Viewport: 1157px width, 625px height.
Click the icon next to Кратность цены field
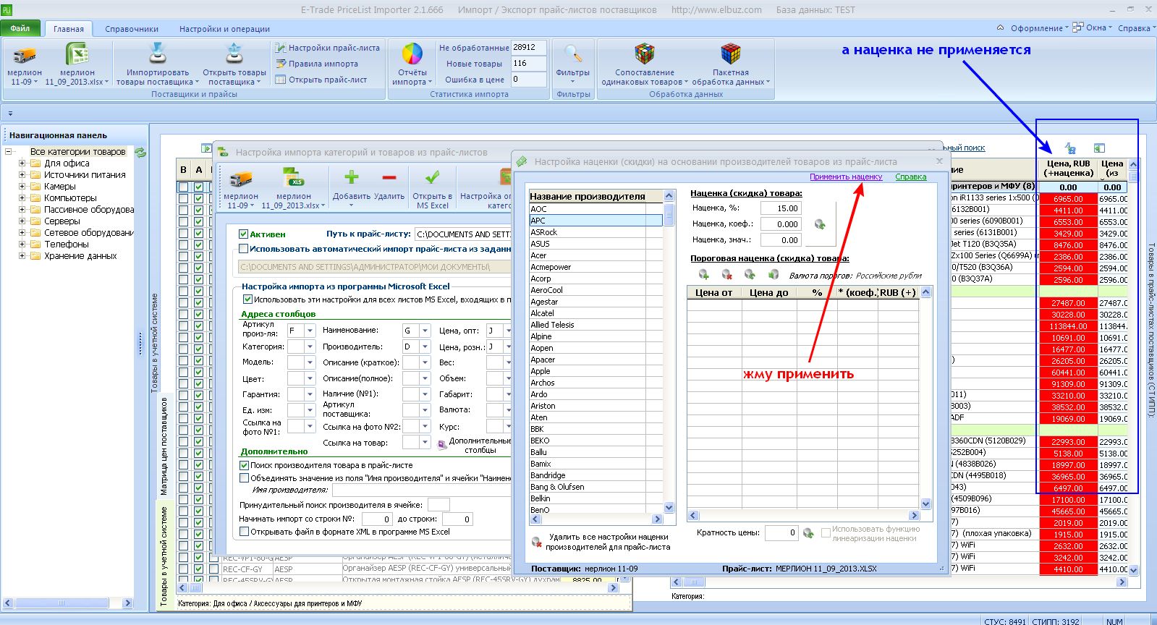[808, 533]
